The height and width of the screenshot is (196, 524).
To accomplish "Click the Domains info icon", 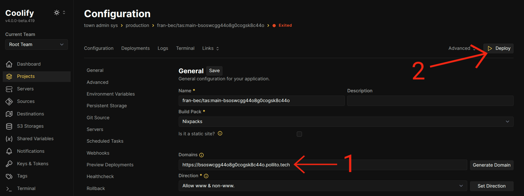I will point(202,155).
